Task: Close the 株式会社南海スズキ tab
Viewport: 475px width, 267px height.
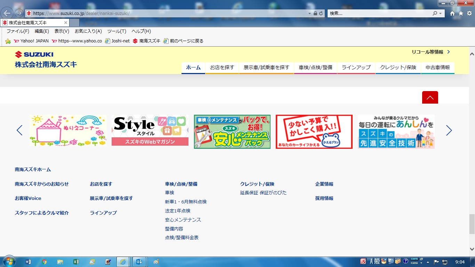Action: point(66,23)
